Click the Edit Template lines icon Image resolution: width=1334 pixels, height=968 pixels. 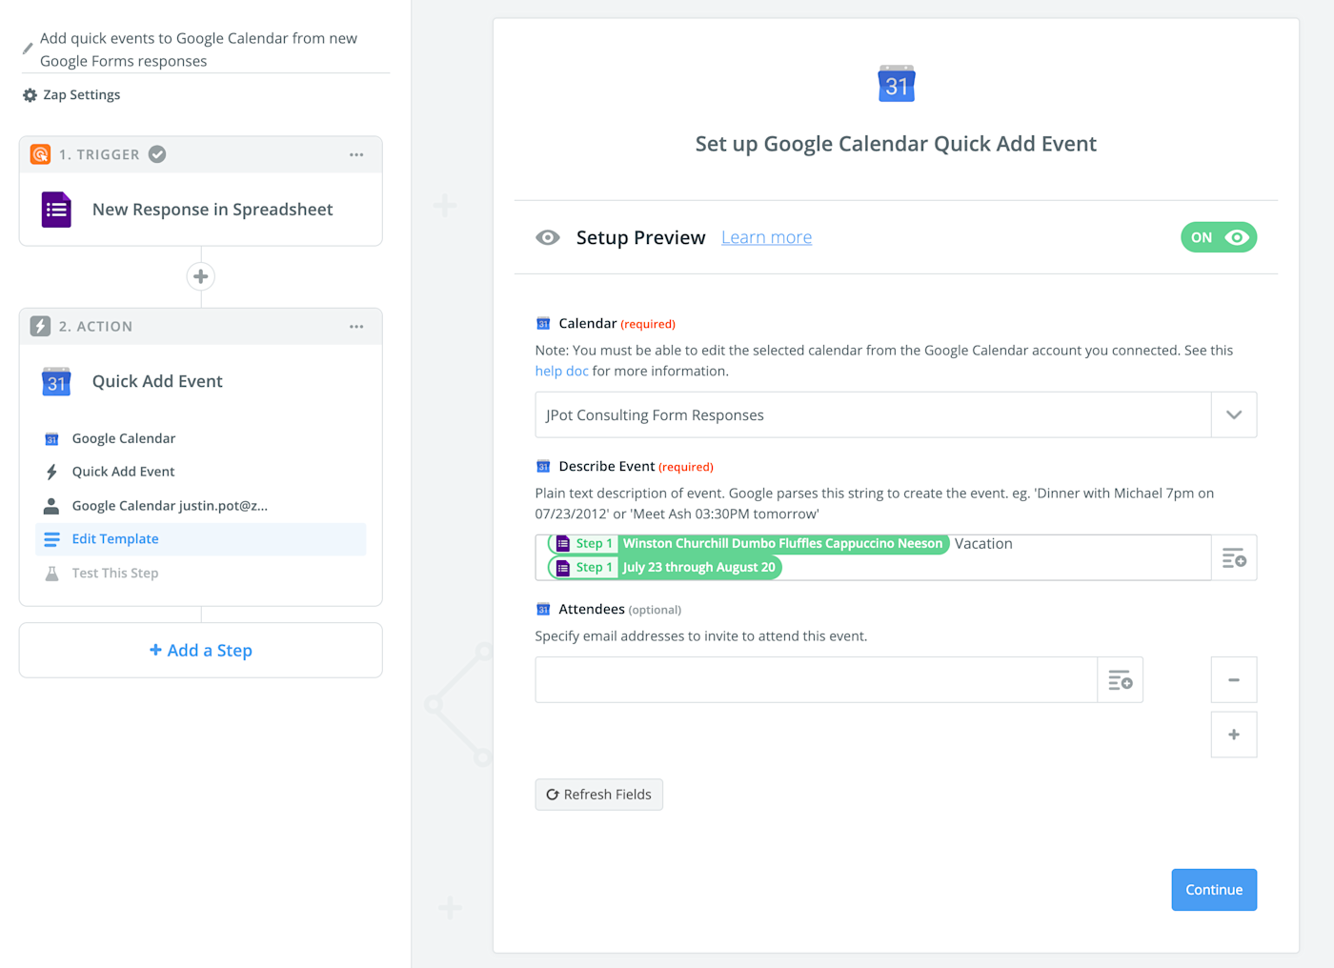(x=51, y=539)
